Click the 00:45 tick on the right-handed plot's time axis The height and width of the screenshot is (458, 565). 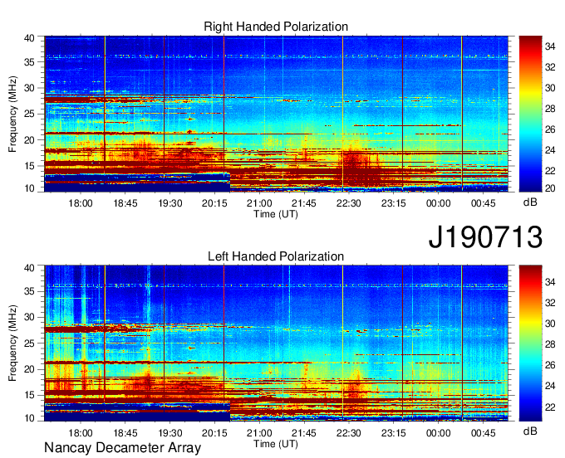point(484,203)
